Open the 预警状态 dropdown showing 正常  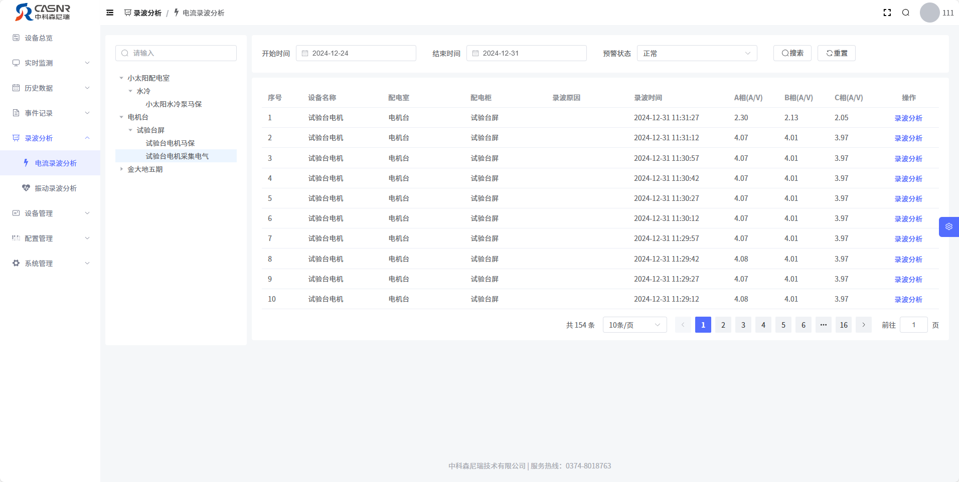[x=697, y=53]
